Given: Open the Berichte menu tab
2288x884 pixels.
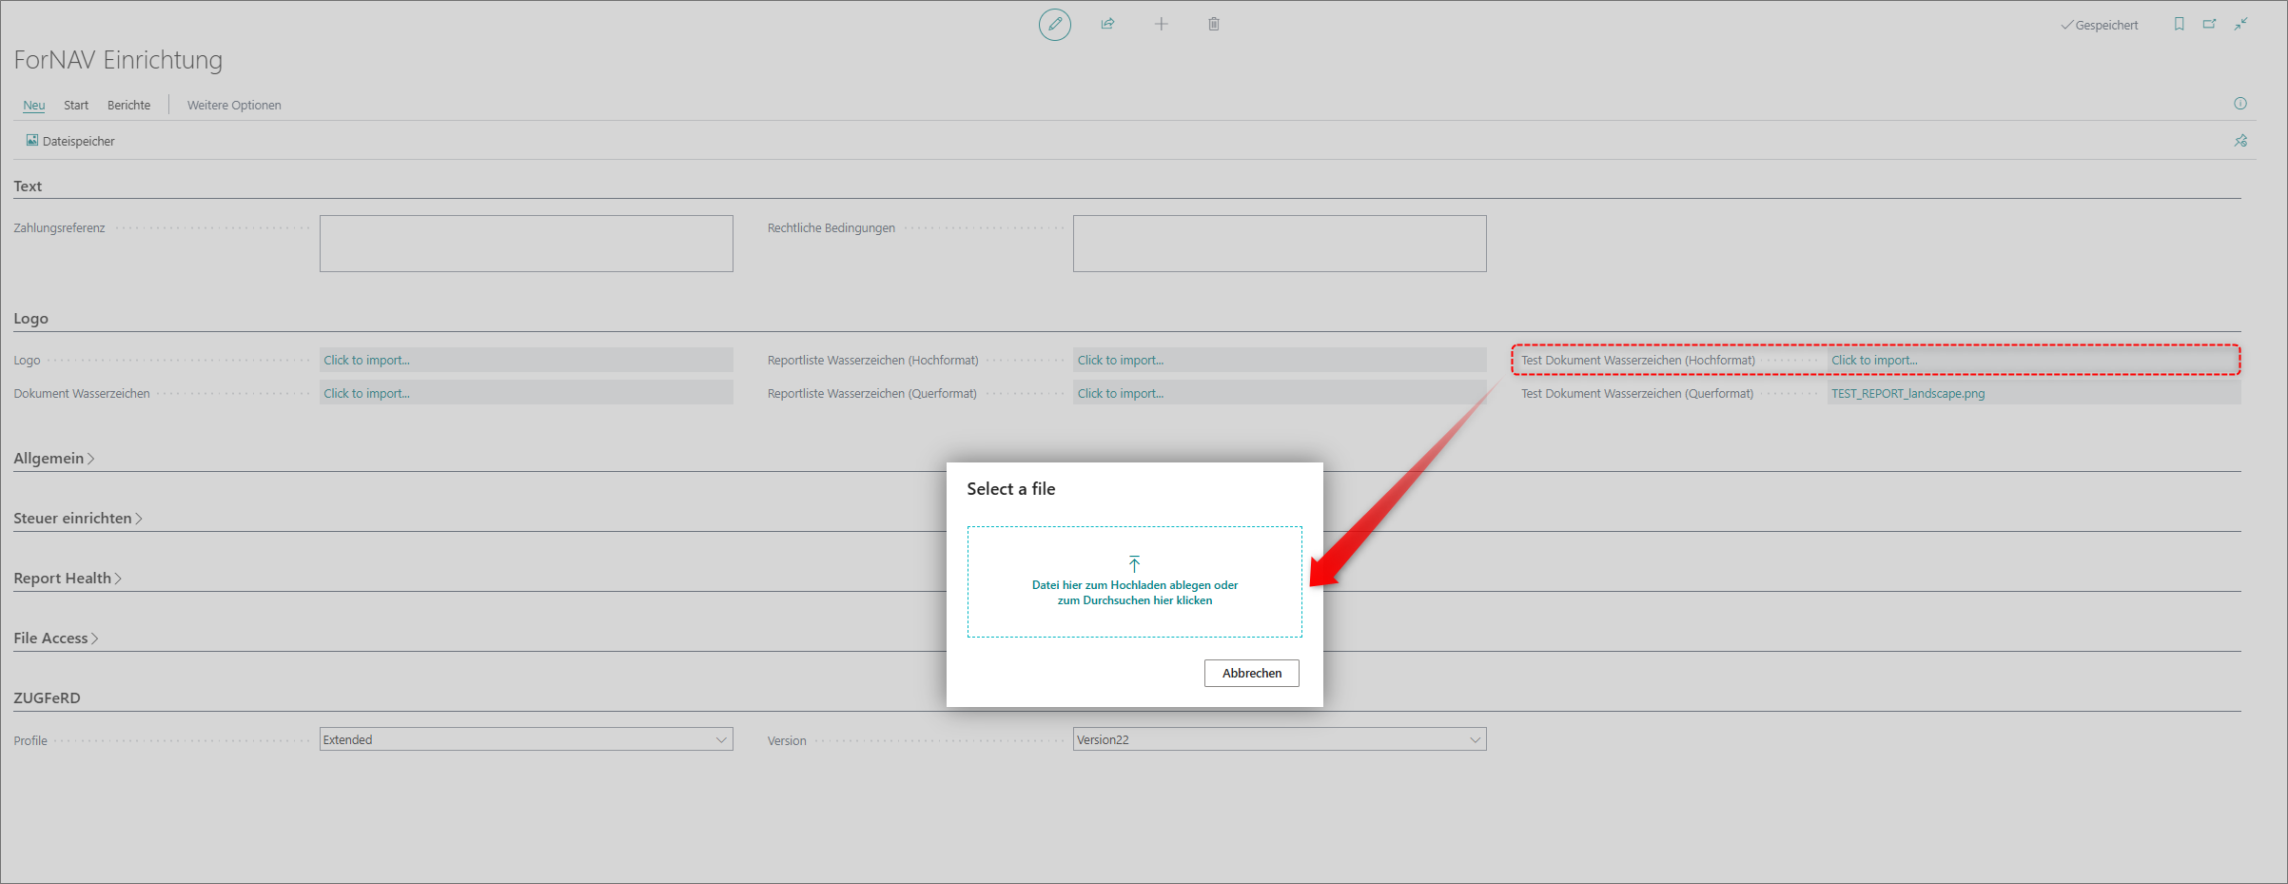Looking at the screenshot, I should (128, 105).
